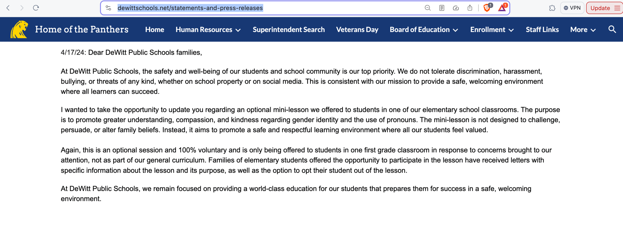The image size is (623, 232).
Task: Expand the Human Resources dropdown
Action: tap(208, 30)
